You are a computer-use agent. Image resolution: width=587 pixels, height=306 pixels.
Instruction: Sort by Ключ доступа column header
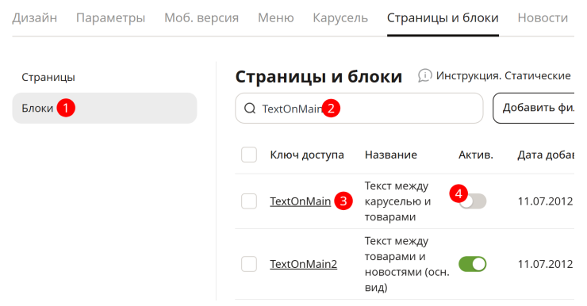[x=307, y=155]
